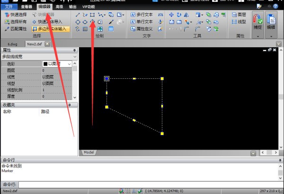Select the Spline/freehand draw tool

pos(85,15)
